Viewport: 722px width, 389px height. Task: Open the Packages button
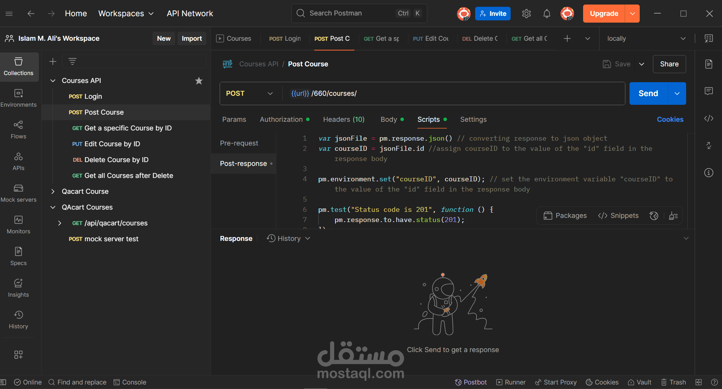click(x=565, y=216)
